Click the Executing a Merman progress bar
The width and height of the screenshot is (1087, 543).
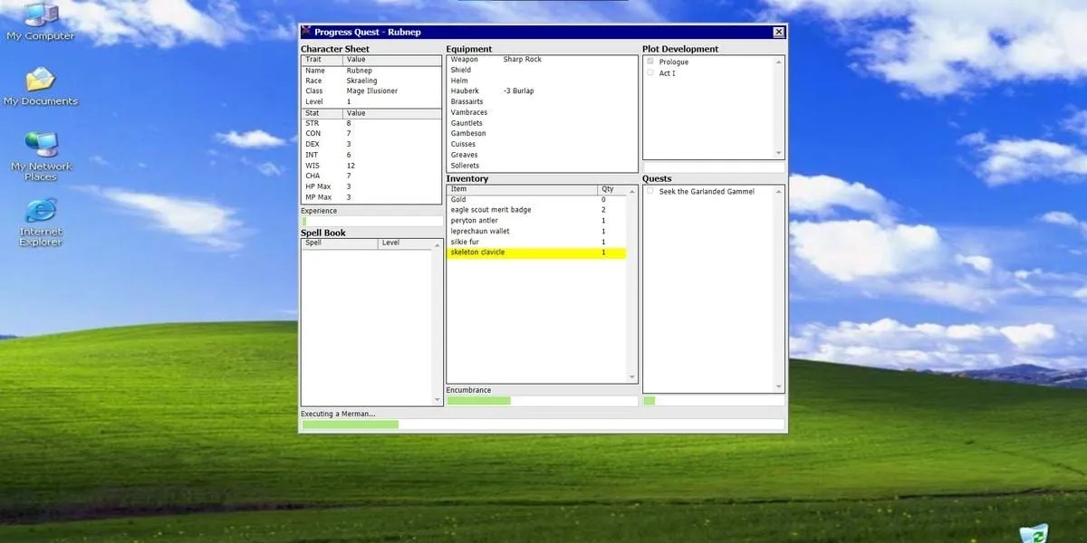coord(543,424)
